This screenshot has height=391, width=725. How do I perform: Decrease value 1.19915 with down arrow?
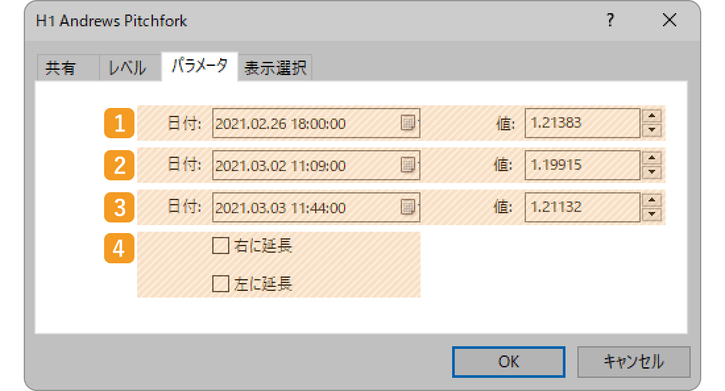pyautogui.click(x=652, y=172)
